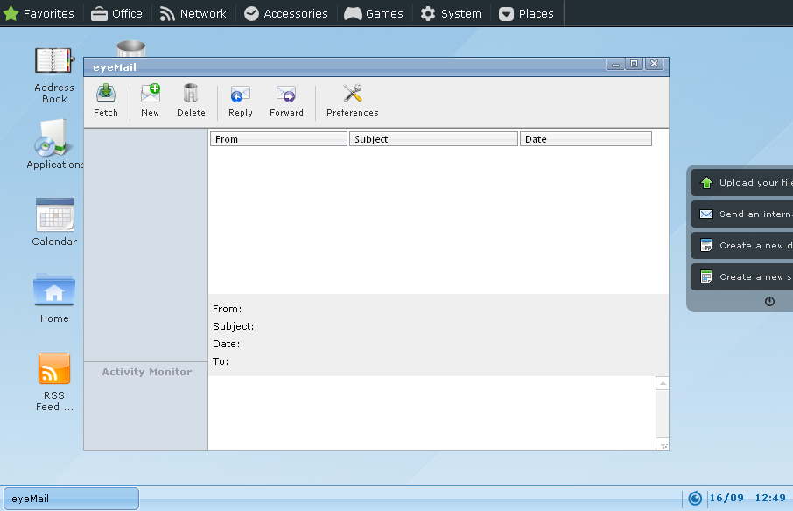Open the Home folder icon
Viewport: 793px width, 511px height.
(54, 297)
